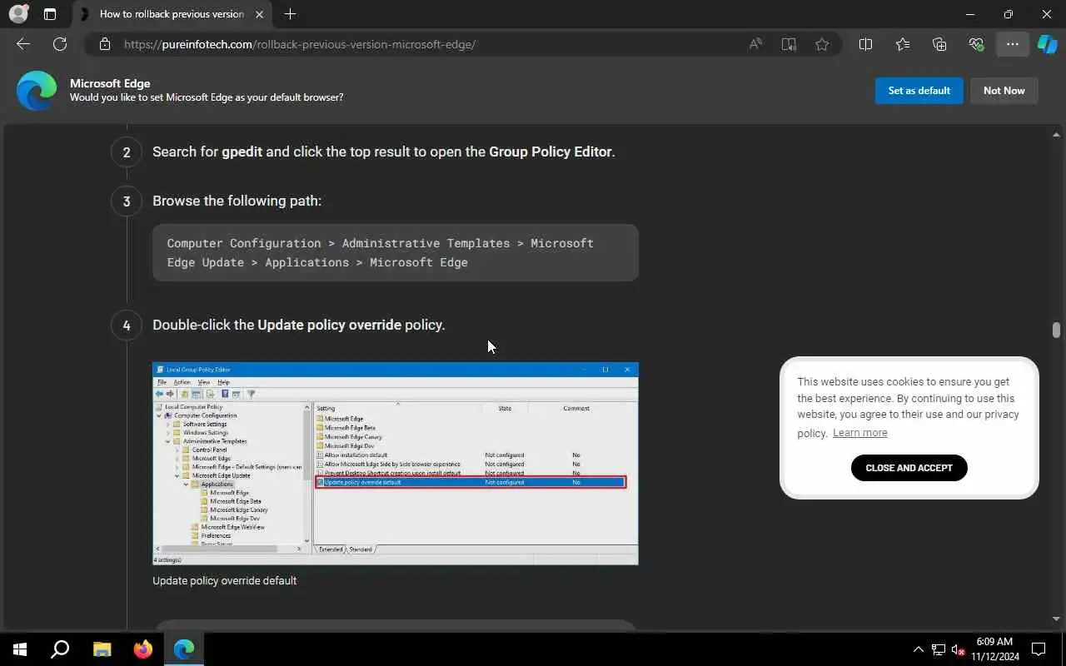
Task: Add this page to favorites
Action: point(822,44)
